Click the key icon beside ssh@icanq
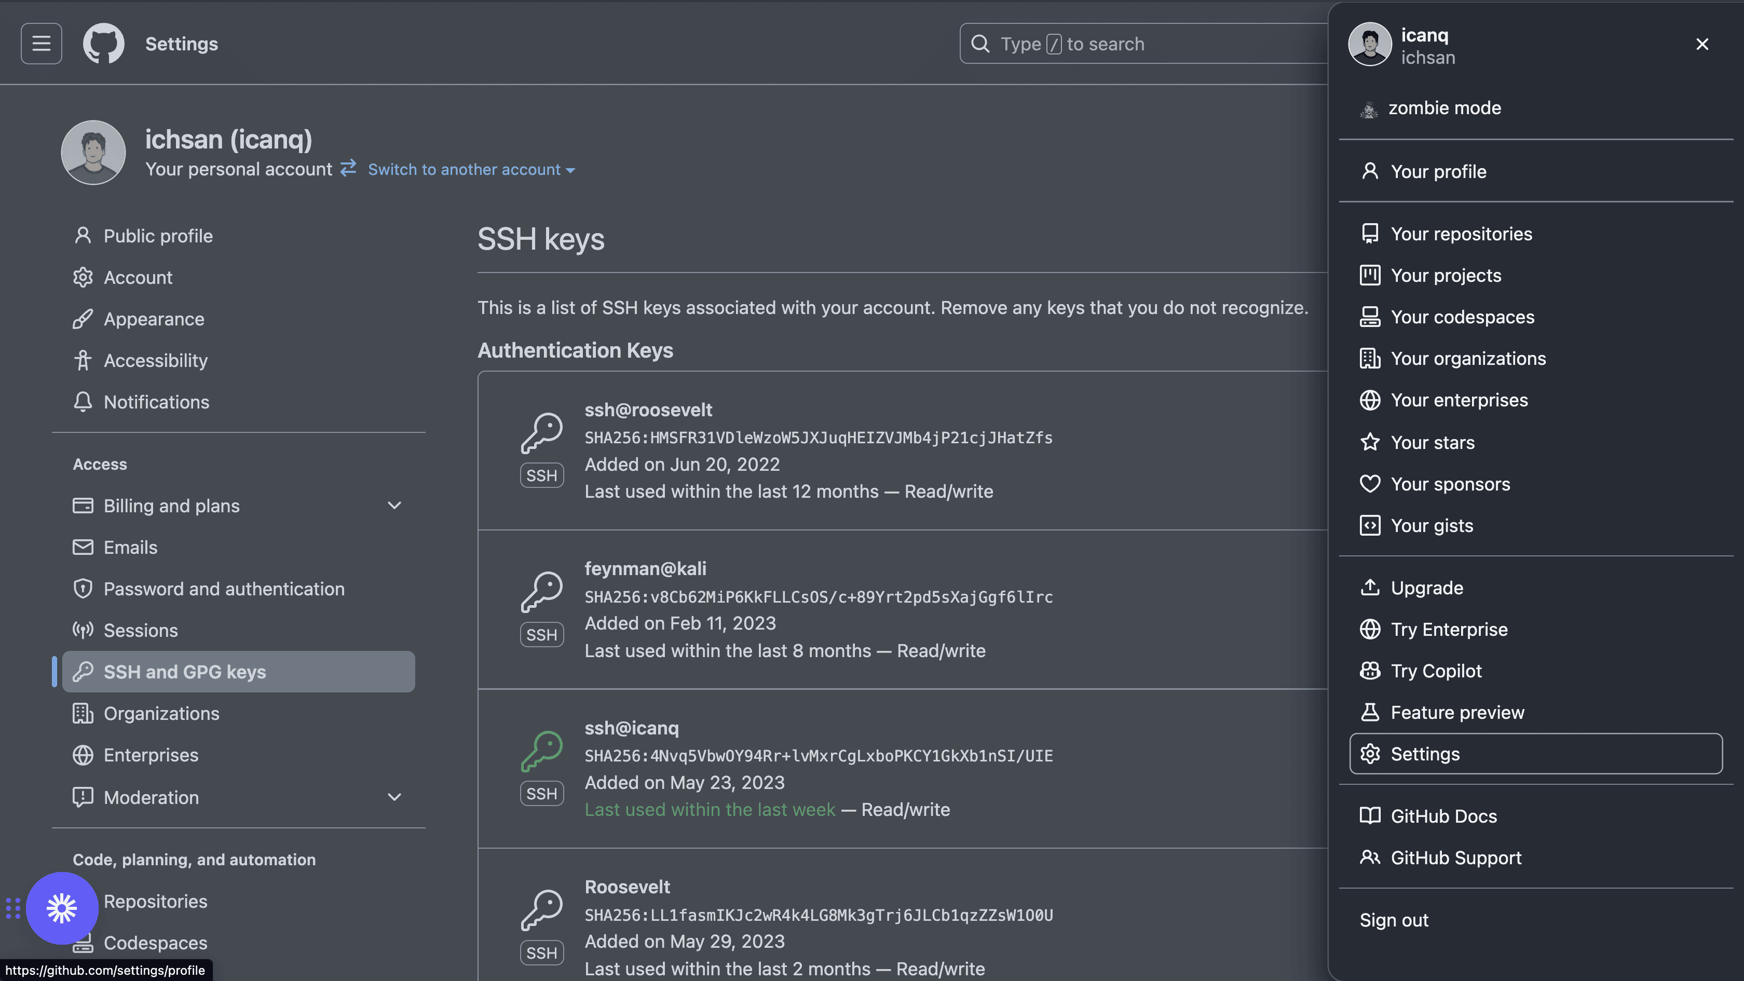1744x981 pixels. 541,751
